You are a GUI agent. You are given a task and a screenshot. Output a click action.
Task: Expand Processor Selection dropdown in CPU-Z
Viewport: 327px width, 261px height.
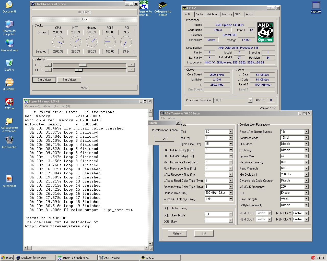coord(250,100)
